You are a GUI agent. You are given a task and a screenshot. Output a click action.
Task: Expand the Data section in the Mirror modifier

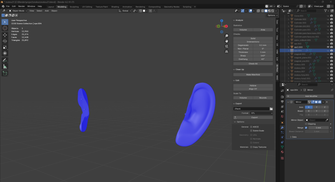[x=293, y=137]
